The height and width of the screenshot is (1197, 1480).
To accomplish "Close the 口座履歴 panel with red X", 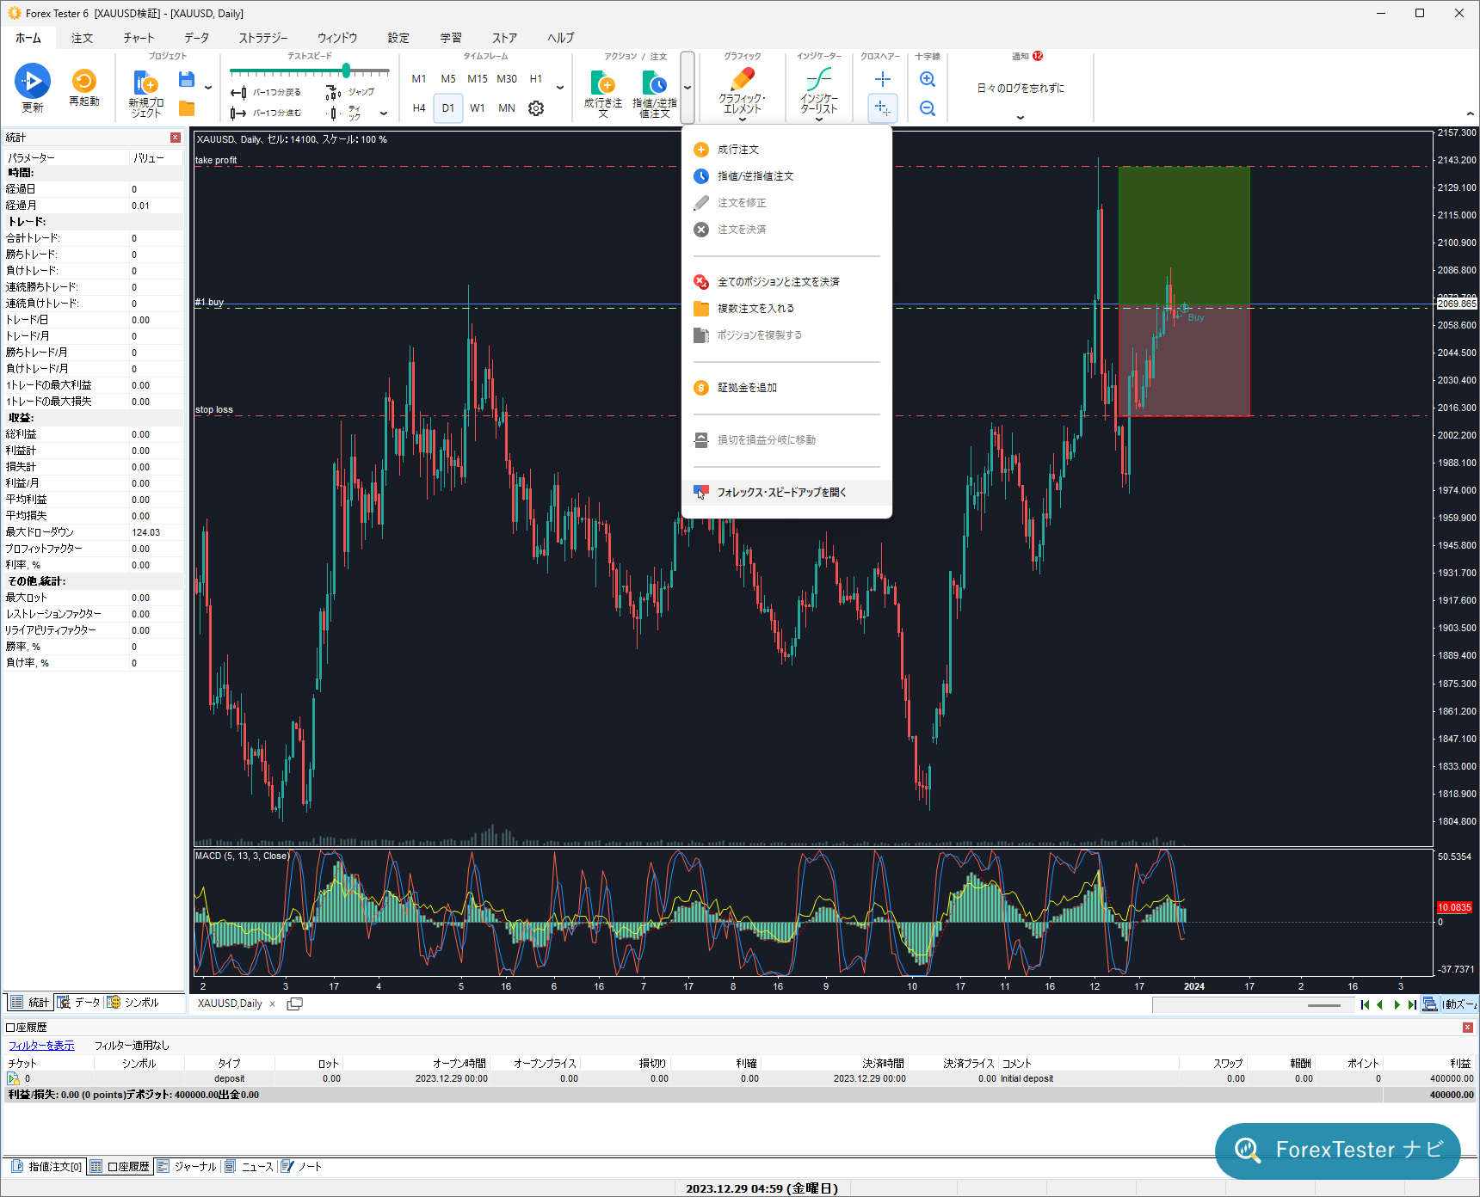I will [x=1468, y=1028].
